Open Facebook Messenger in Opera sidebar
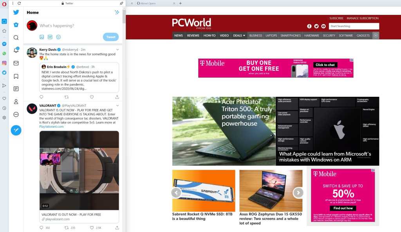 click(4, 44)
